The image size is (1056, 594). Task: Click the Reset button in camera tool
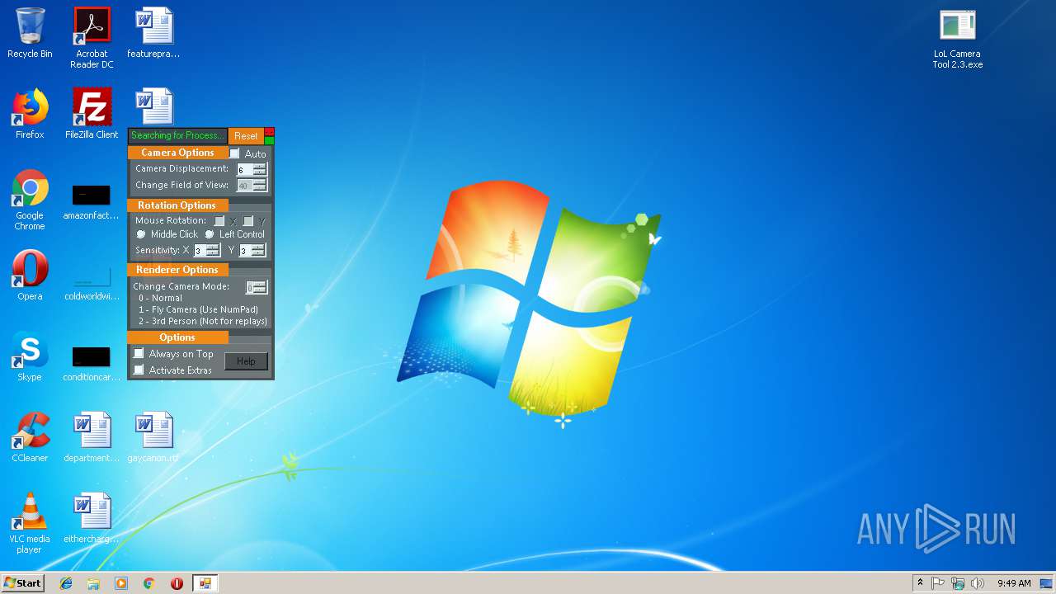click(x=246, y=136)
